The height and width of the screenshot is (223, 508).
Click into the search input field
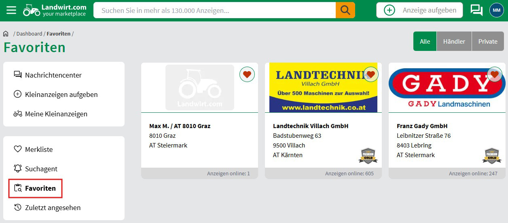[x=214, y=10]
